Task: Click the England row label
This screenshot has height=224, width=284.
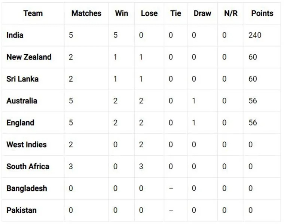Action: [21, 123]
